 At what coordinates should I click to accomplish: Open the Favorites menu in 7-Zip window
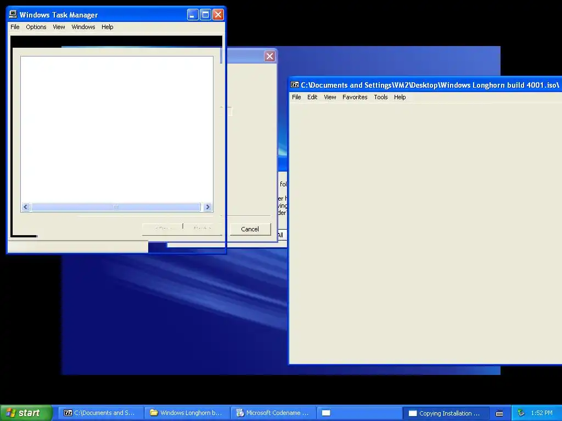(x=355, y=97)
